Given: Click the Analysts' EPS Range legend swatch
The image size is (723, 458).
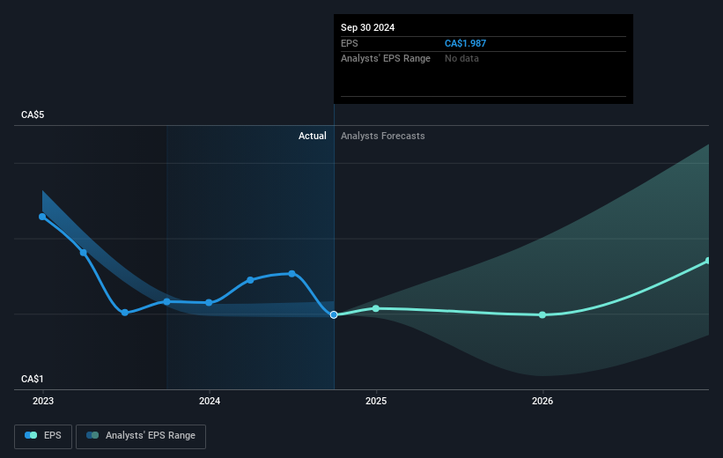Looking at the screenshot, I should coord(92,435).
